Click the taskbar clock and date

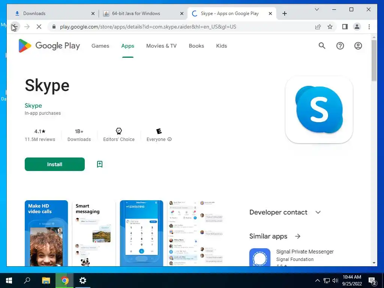point(352,280)
